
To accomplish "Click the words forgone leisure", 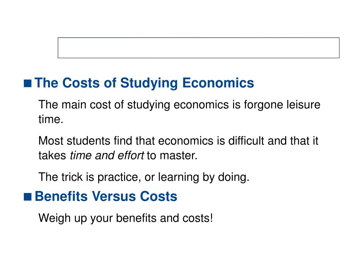I will click(x=282, y=105).
